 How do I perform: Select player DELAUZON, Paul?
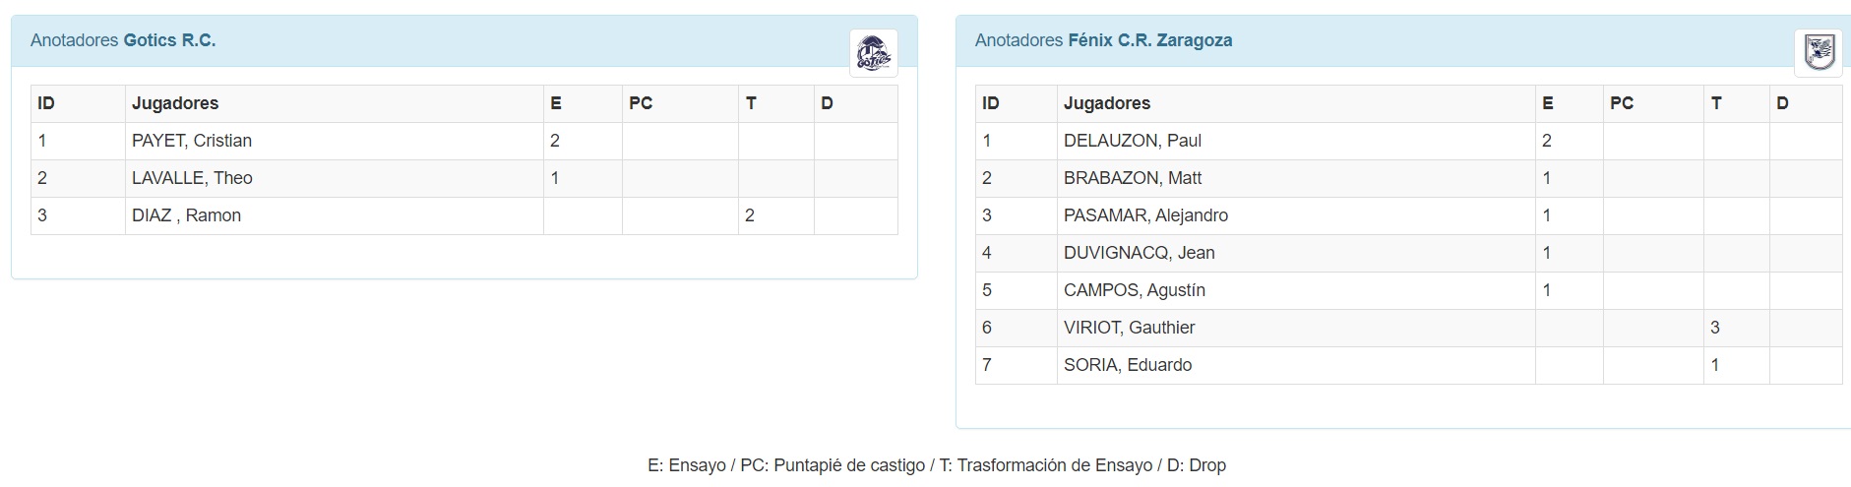pyautogui.click(x=1133, y=141)
